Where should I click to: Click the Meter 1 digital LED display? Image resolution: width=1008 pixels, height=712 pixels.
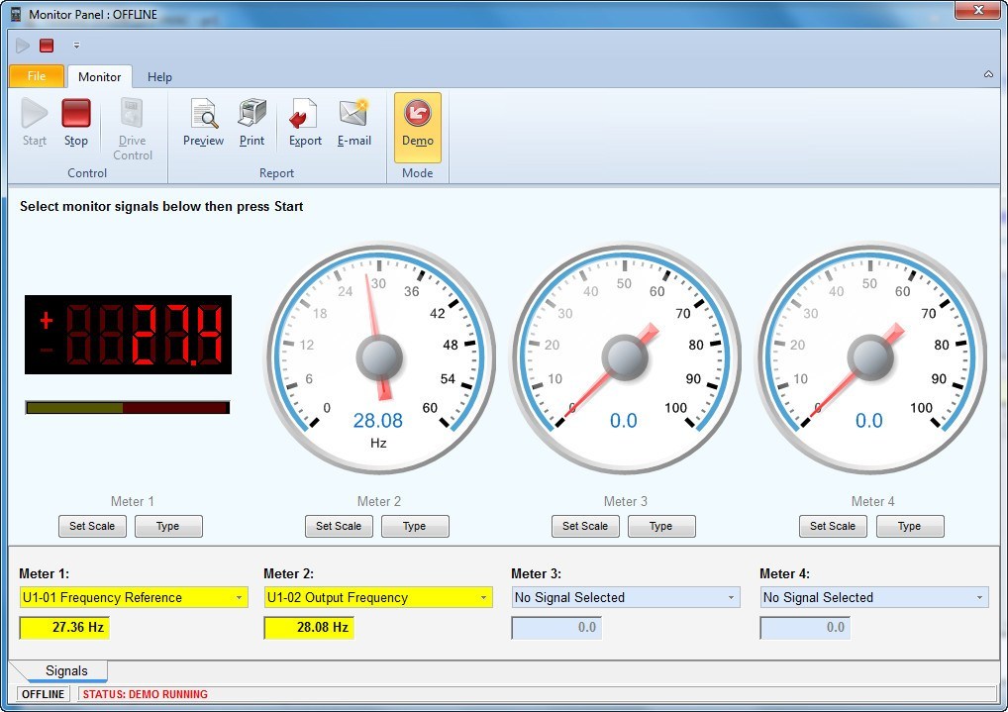click(x=128, y=335)
